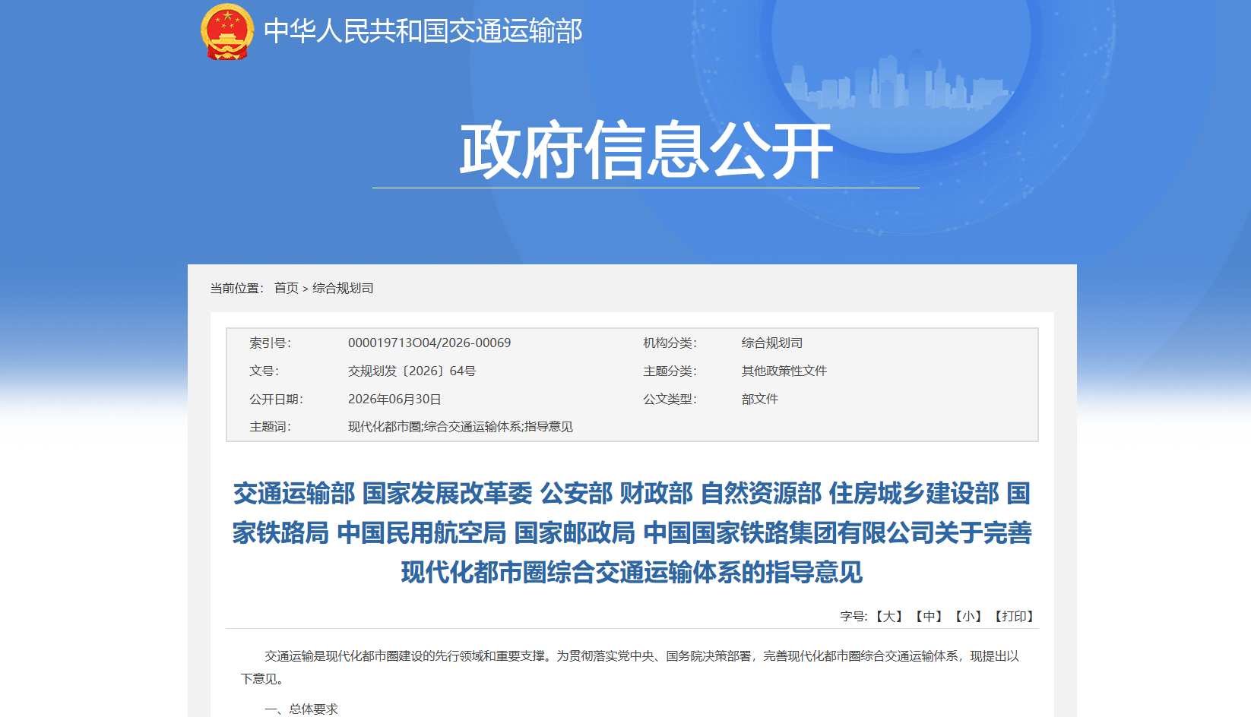Click the 机构分类 label

click(x=670, y=343)
